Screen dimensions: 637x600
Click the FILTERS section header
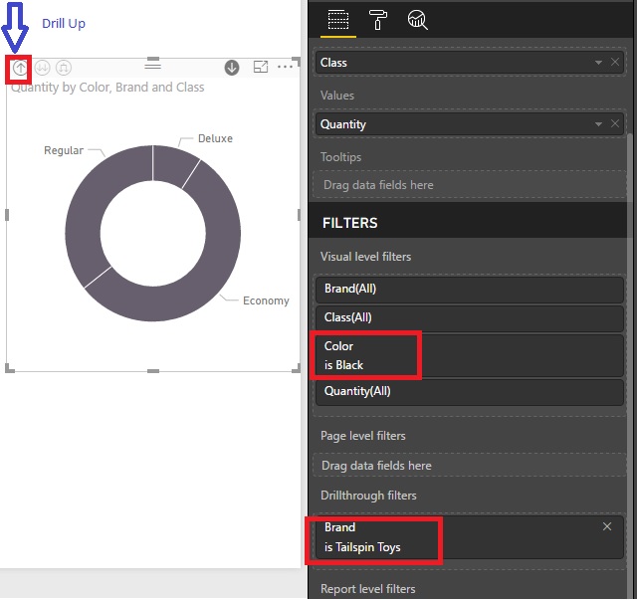(349, 223)
